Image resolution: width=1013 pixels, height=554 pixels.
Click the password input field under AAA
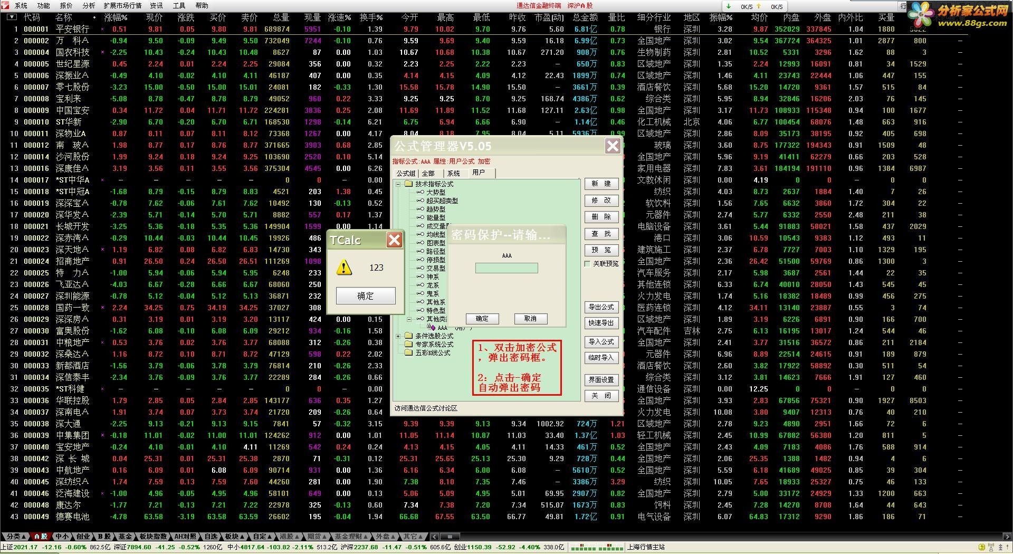(x=506, y=268)
